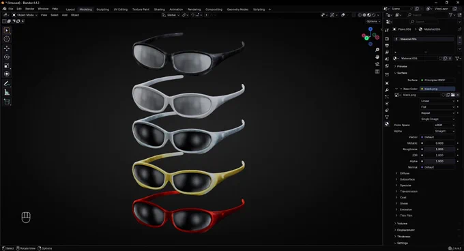Click the viewport zoom magnifier icon
464x251 pixels.
click(x=377, y=50)
